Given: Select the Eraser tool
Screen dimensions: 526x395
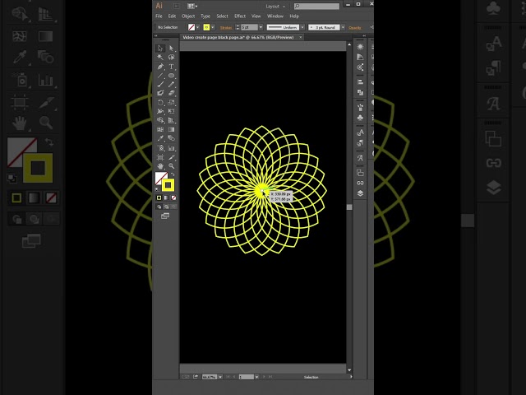Looking at the screenshot, I should tap(172, 93).
